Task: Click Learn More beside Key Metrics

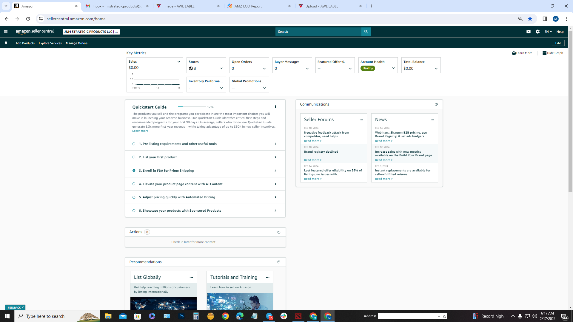Action: coord(522,53)
